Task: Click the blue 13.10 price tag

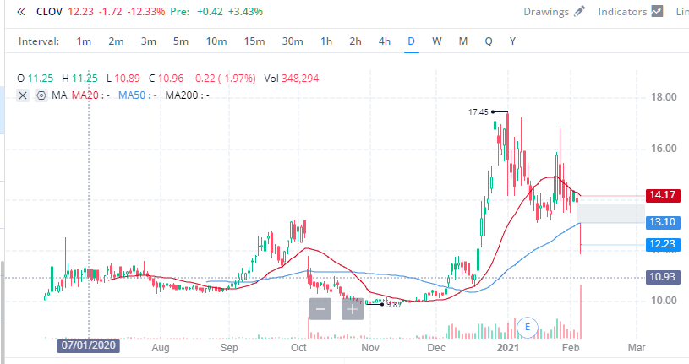Action: pos(663,222)
